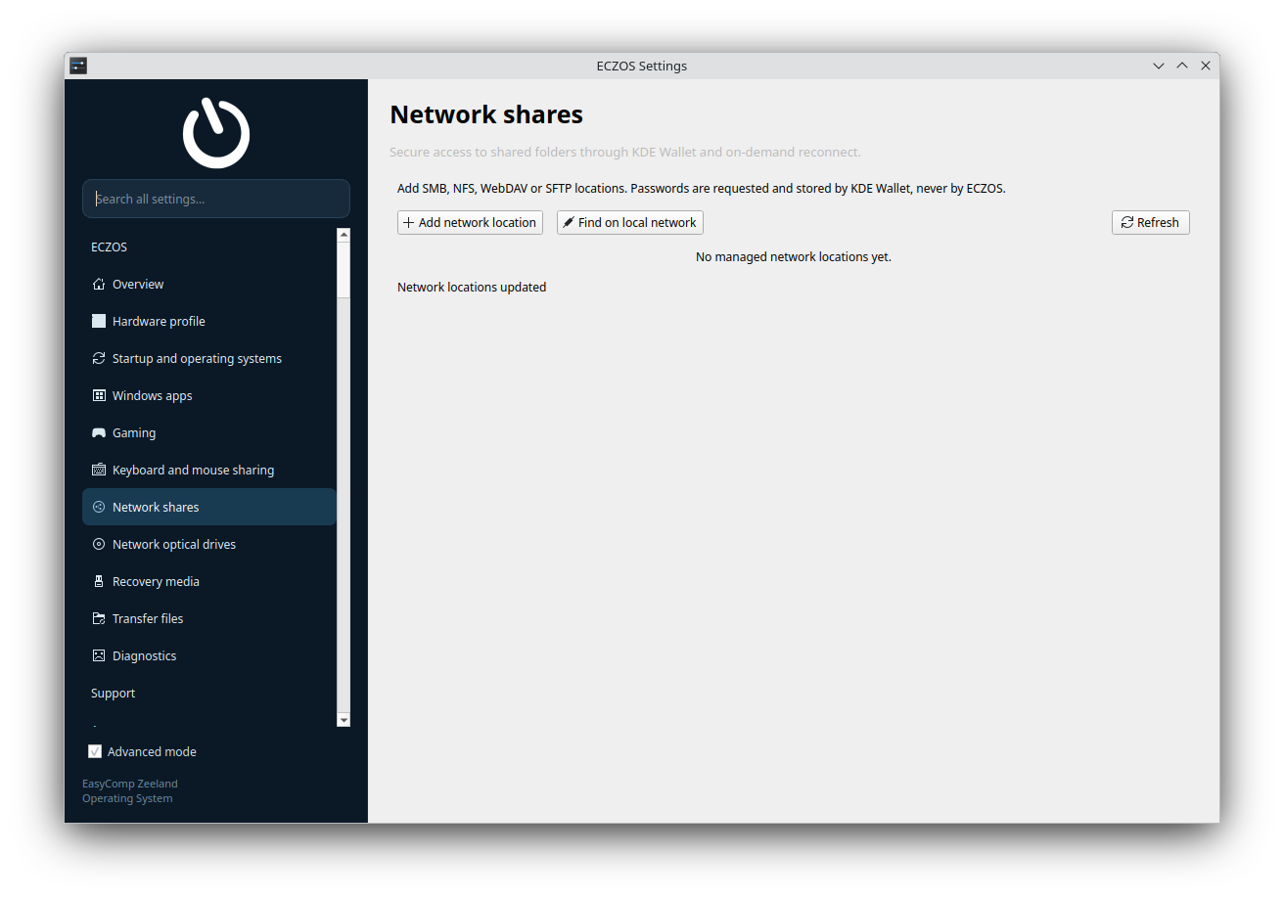Click sidebar scrollbar down arrow
1284x899 pixels.
[x=344, y=720]
